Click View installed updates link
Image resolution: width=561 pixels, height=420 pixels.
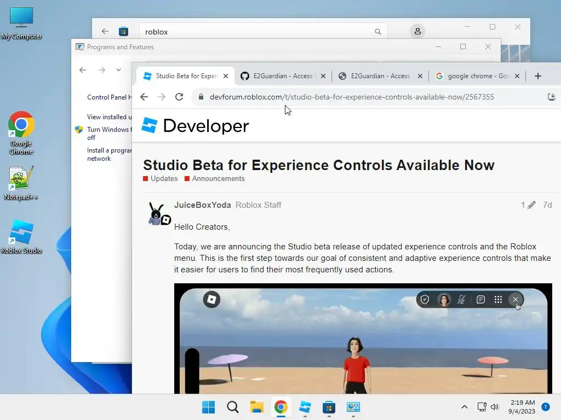pyautogui.click(x=109, y=117)
